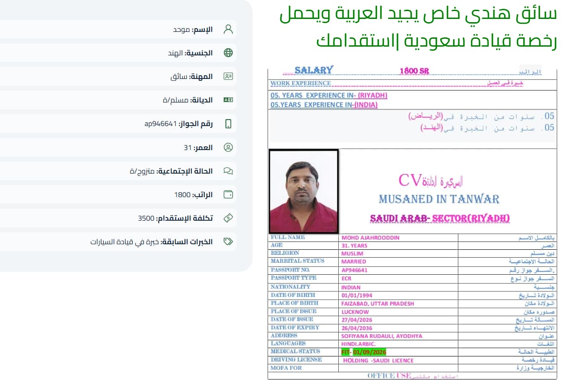Viewport: 574px width, 386px height.
Task: Select the name row الإسم: موحد
Action: pos(118,30)
